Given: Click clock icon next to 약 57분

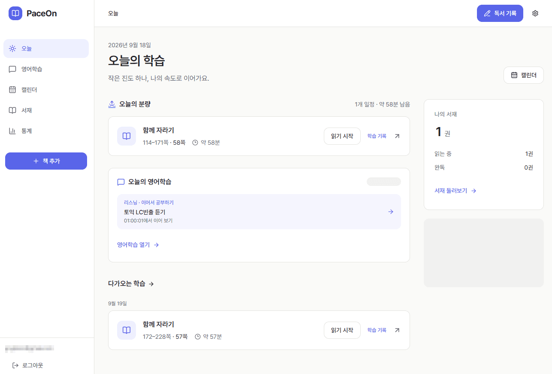Looking at the screenshot, I should [x=198, y=337].
